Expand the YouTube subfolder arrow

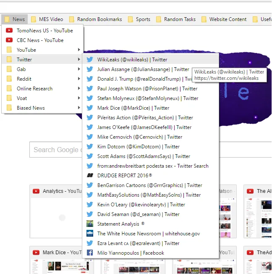(79, 50)
